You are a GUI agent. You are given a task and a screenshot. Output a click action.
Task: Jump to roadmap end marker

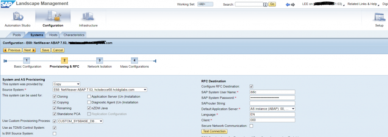click(155, 61)
